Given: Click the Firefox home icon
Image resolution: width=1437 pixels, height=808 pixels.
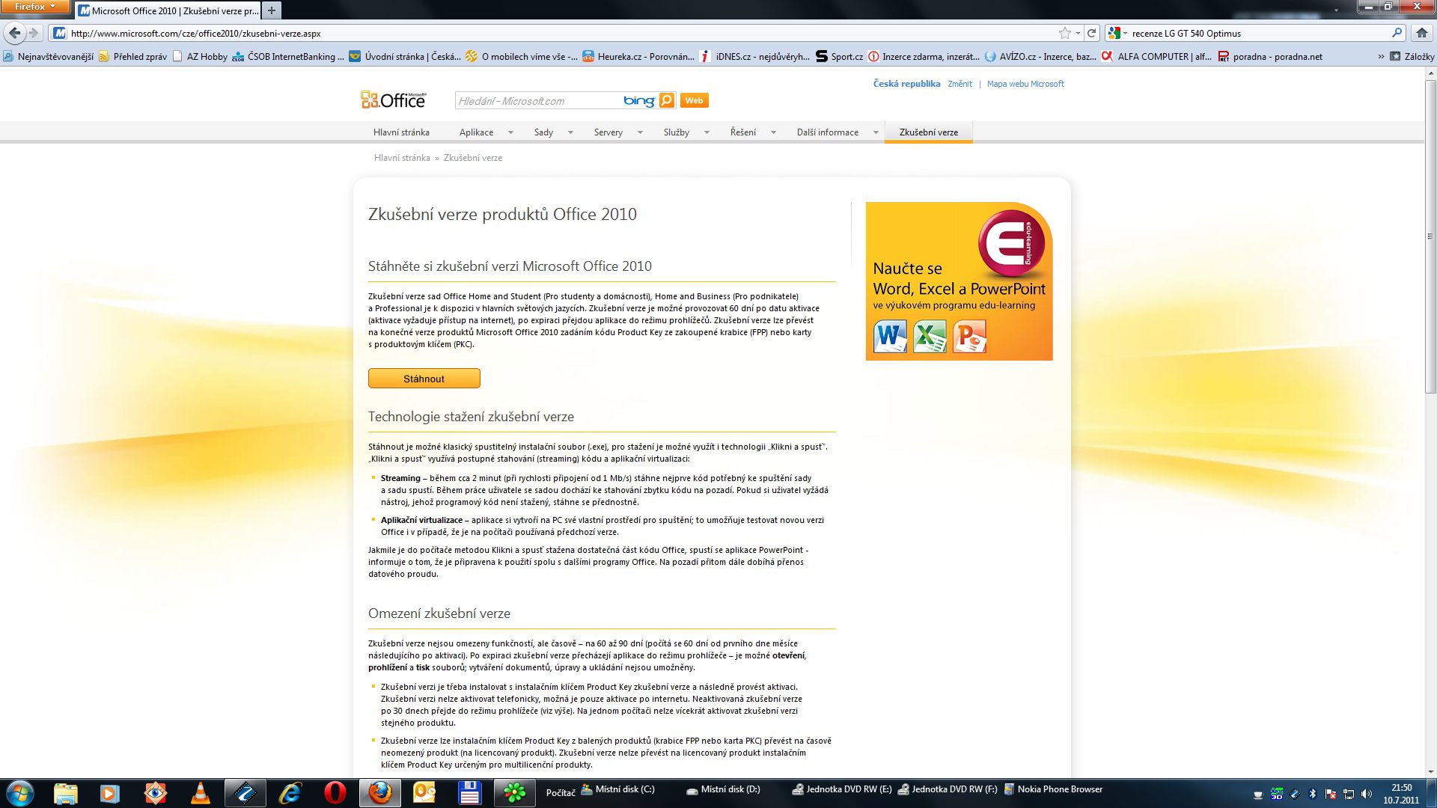Looking at the screenshot, I should [x=1421, y=33].
